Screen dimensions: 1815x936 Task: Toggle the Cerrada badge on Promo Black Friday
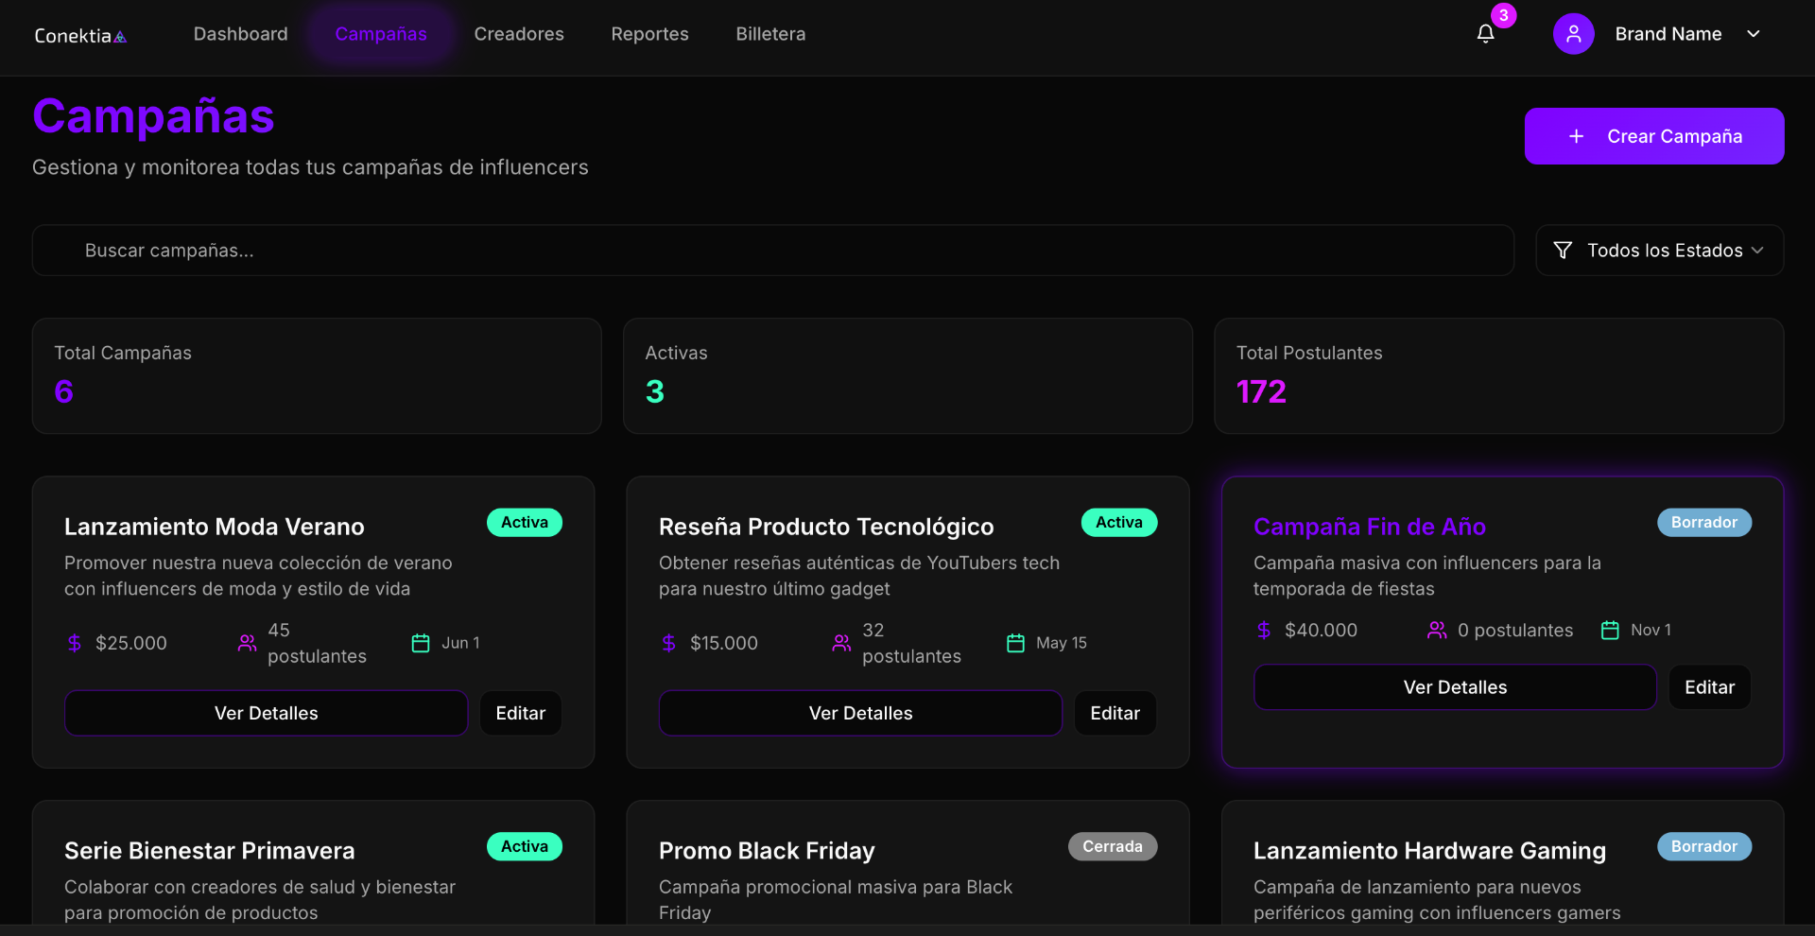1112,846
